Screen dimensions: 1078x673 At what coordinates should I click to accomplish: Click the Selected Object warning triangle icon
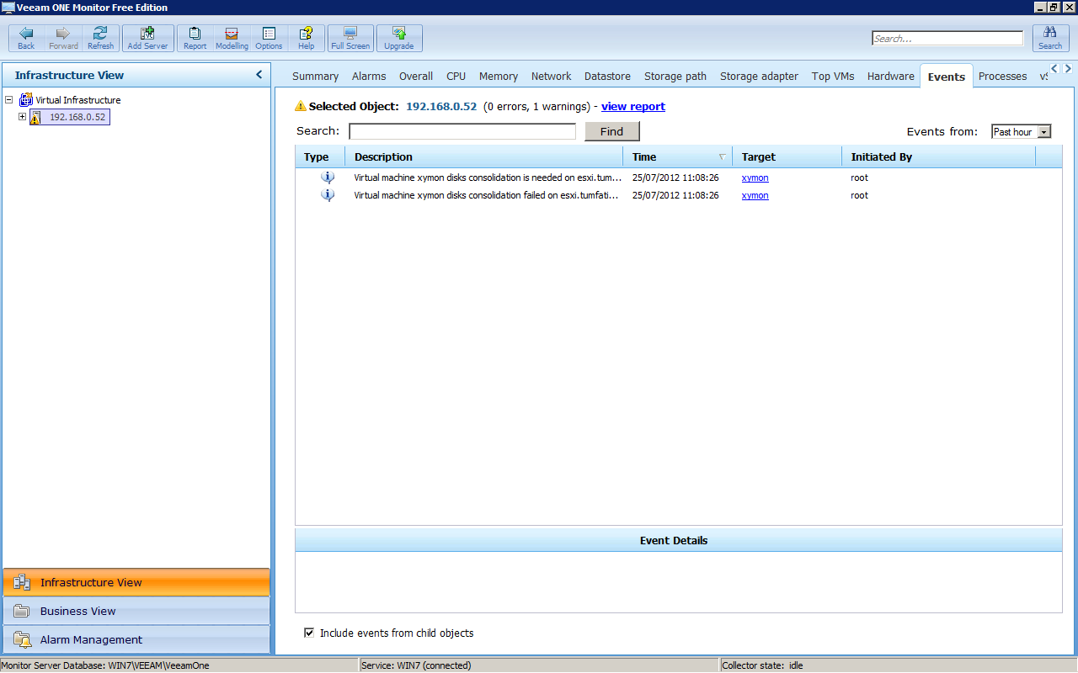pyautogui.click(x=301, y=107)
